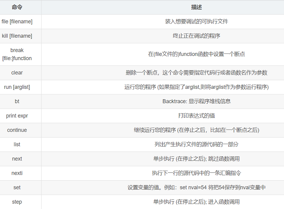The image size is (284, 209).
Task: Click the continue command cell
Action: pyautogui.click(x=17, y=130)
